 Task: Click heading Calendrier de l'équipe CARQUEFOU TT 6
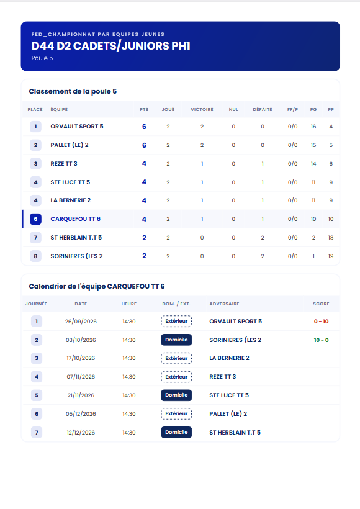pos(97,286)
